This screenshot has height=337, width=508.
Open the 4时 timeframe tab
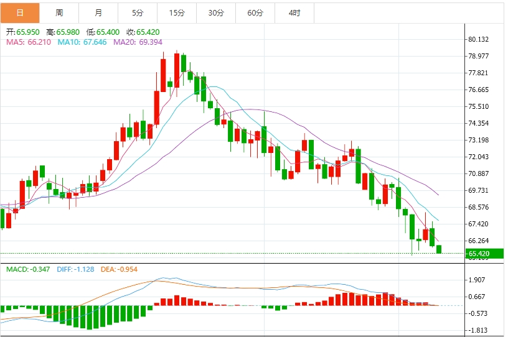(294, 13)
